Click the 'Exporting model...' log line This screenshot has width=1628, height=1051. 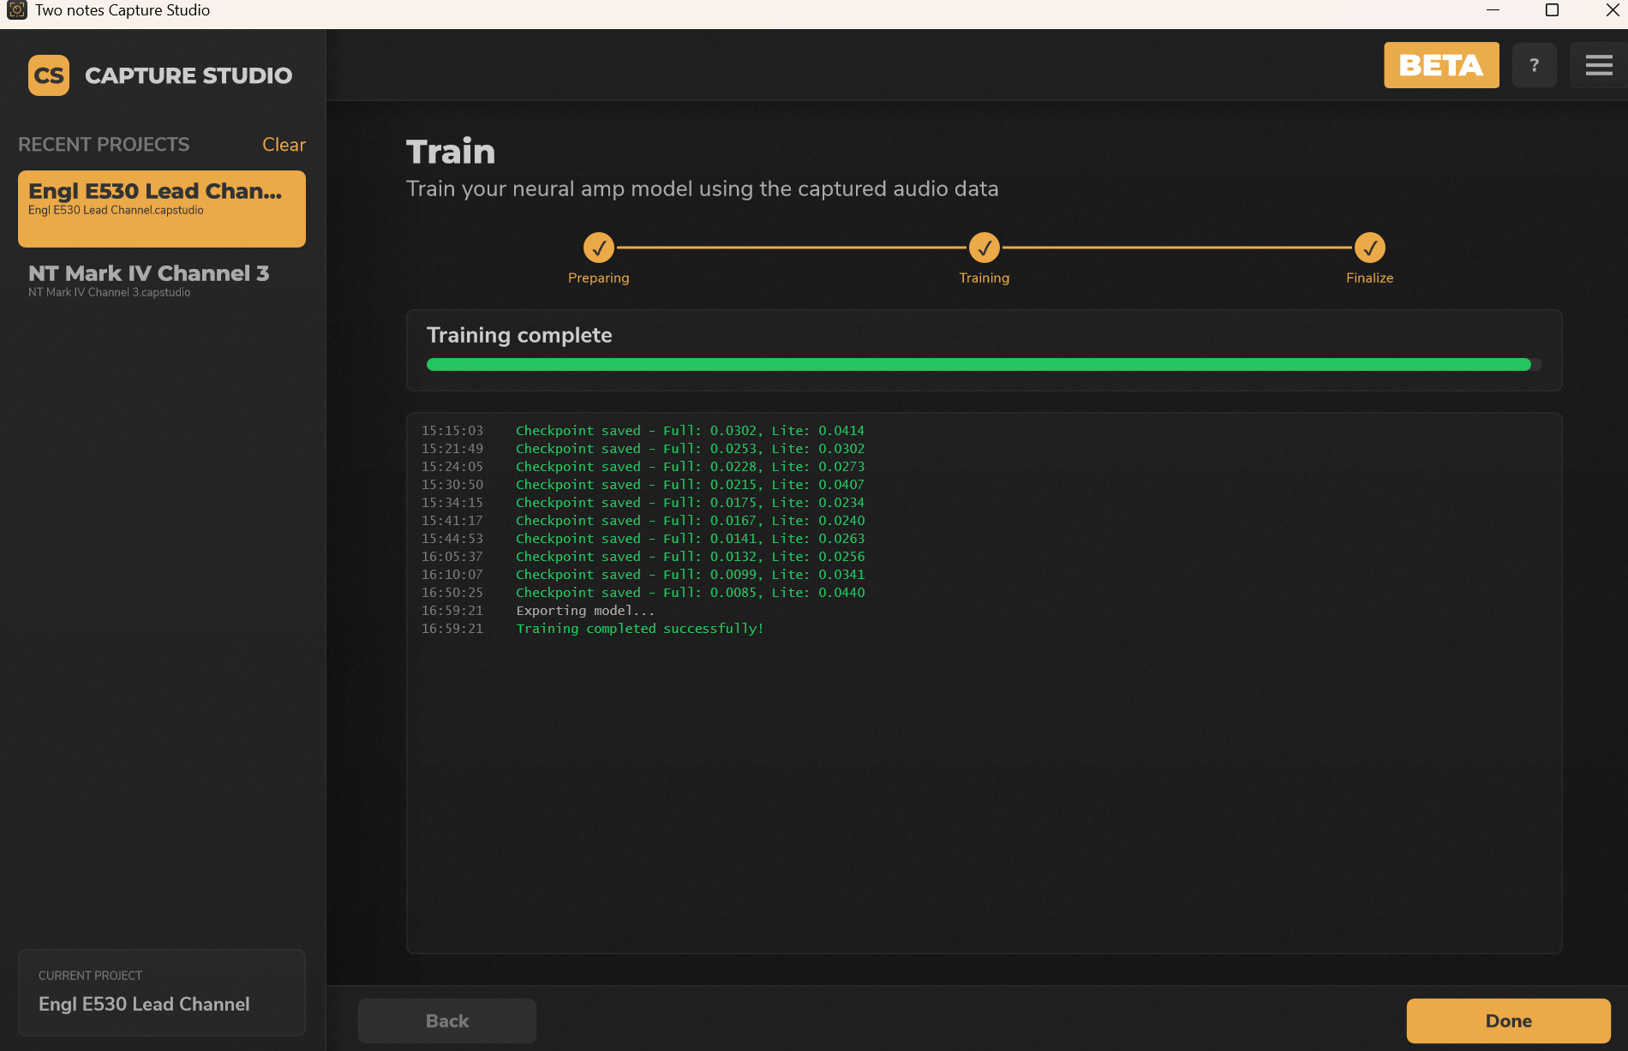pyautogui.click(x=537, y=611)
